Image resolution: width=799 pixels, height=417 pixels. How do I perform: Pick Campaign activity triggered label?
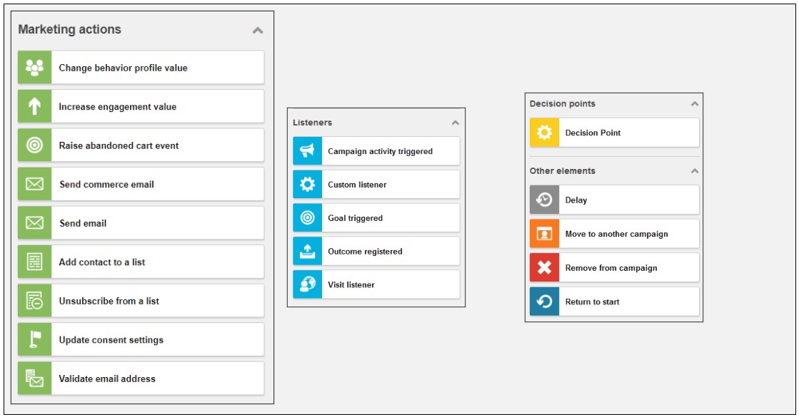click(x=380, y=152)
